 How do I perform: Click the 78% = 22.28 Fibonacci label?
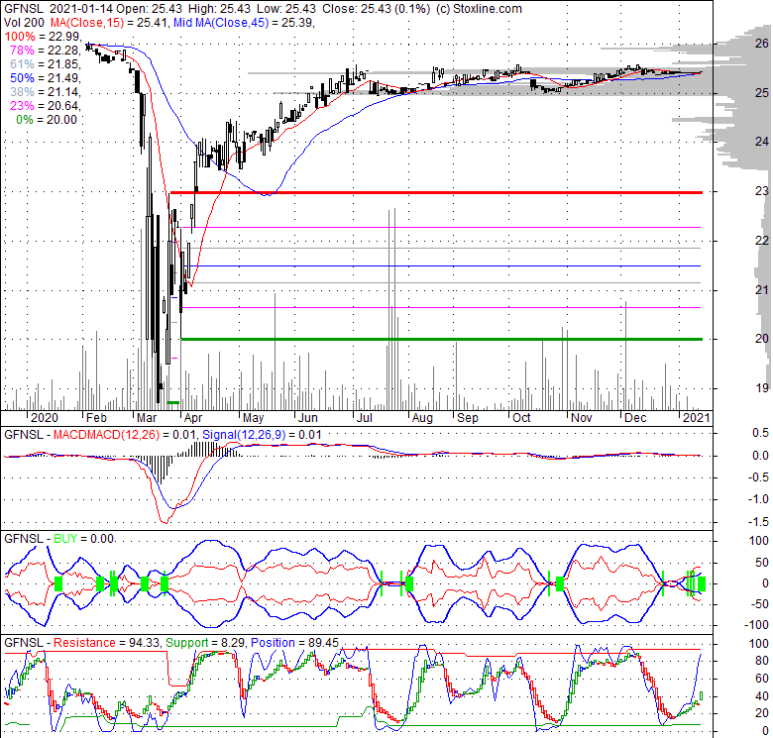click(45, 51)
